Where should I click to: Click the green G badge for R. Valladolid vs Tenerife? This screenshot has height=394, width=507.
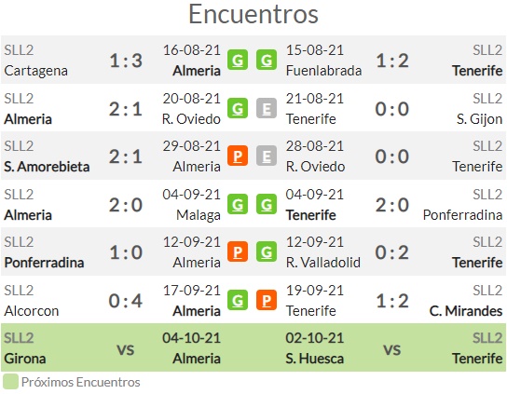tap(267, 251)
